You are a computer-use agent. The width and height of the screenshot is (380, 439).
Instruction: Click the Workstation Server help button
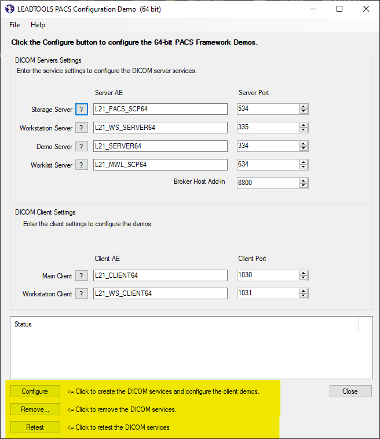click(81, 128)
